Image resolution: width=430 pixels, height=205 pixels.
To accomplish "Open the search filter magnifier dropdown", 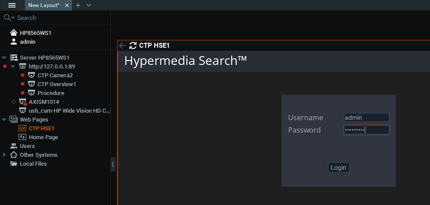I will pyautogui.click(x=9, y=18).
